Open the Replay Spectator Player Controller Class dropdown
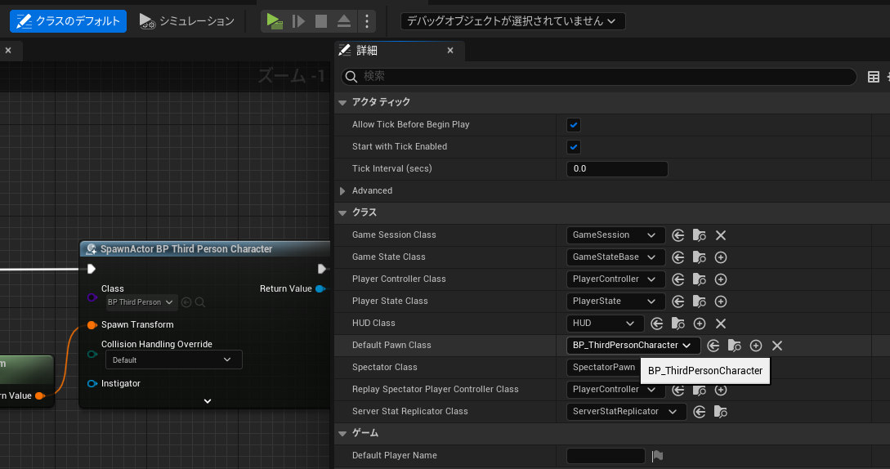890x469 pixels. (615, 390)
